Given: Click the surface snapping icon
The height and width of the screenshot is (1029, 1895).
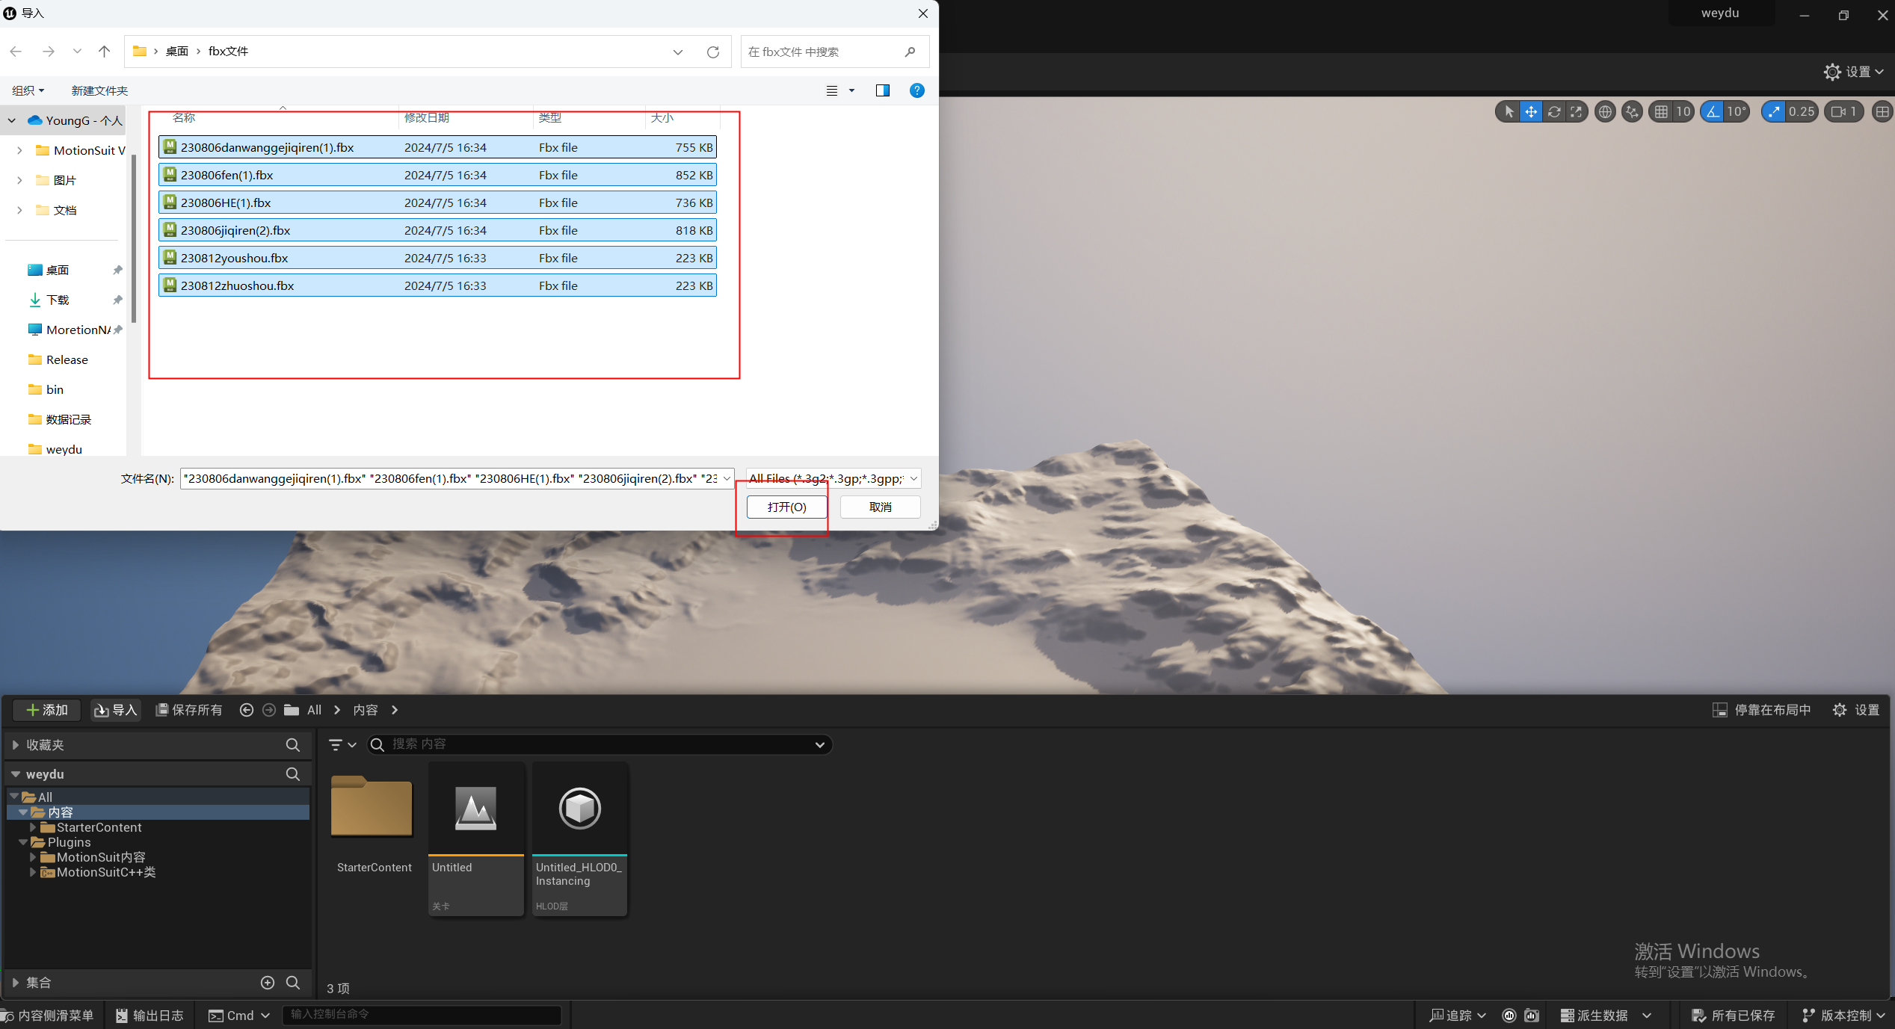Looking at the screenshot, I should pyautogui.click(x=1632, y=112).
